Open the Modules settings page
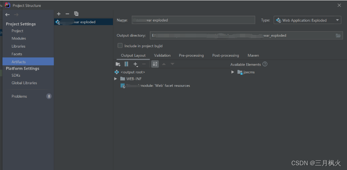The height and width of the screenshot is (170, 347). [19, 39]
